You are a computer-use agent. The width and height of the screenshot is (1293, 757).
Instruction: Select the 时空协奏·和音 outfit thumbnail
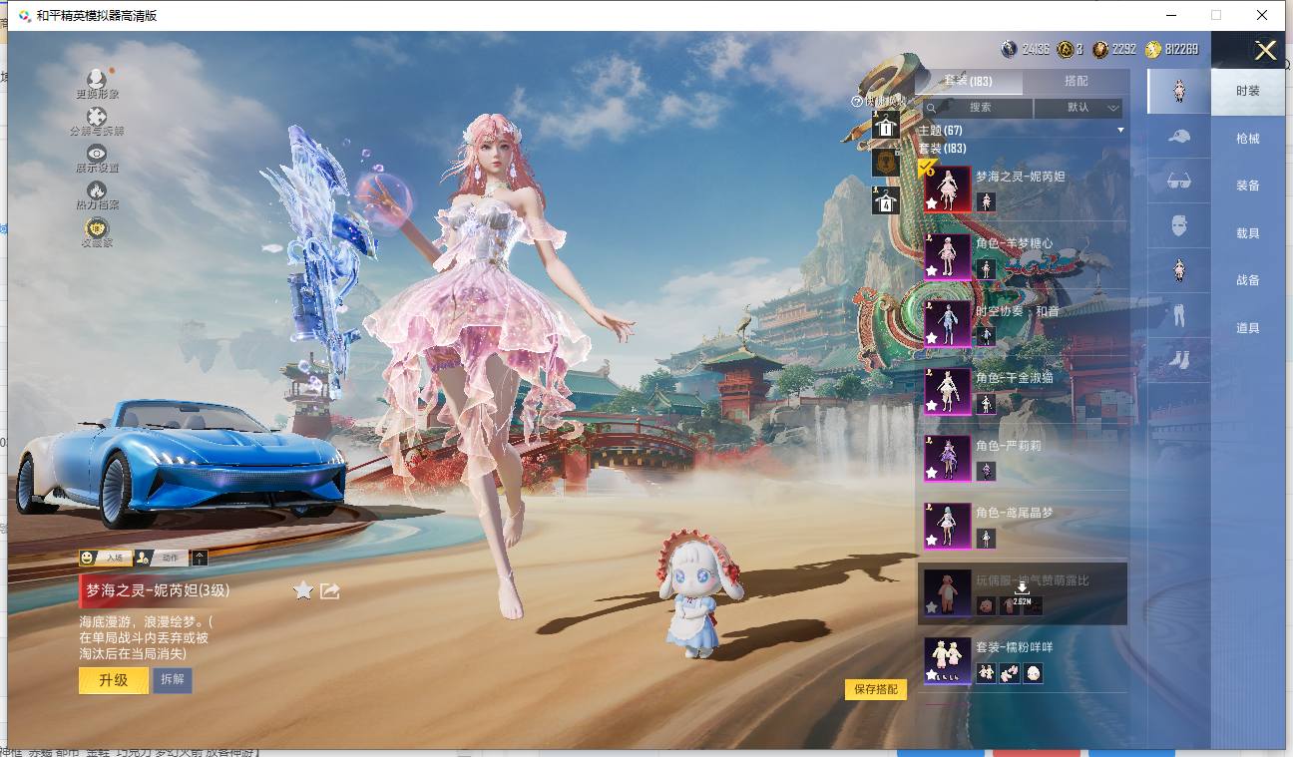point(948,324)
